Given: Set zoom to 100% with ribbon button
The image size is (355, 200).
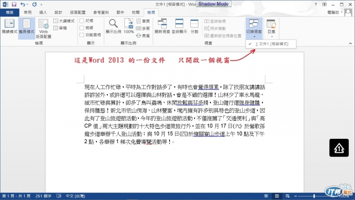Looking at the screenshot, I should coord(129,27).
